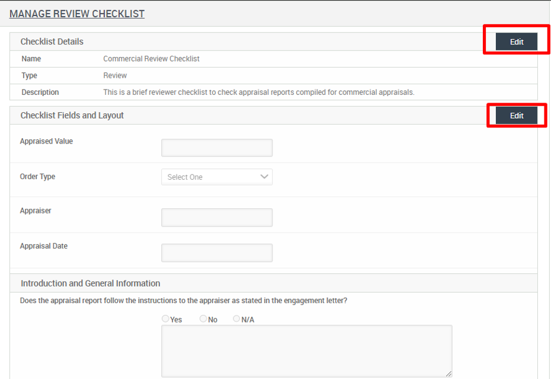Edit the Checklist Fields and Layout
The width and height of the screenshot is (551, 379).
click(x=515, y=115)
